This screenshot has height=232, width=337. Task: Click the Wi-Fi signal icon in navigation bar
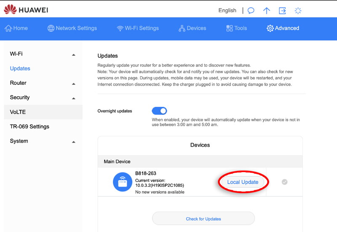click(x=120, y=28)
